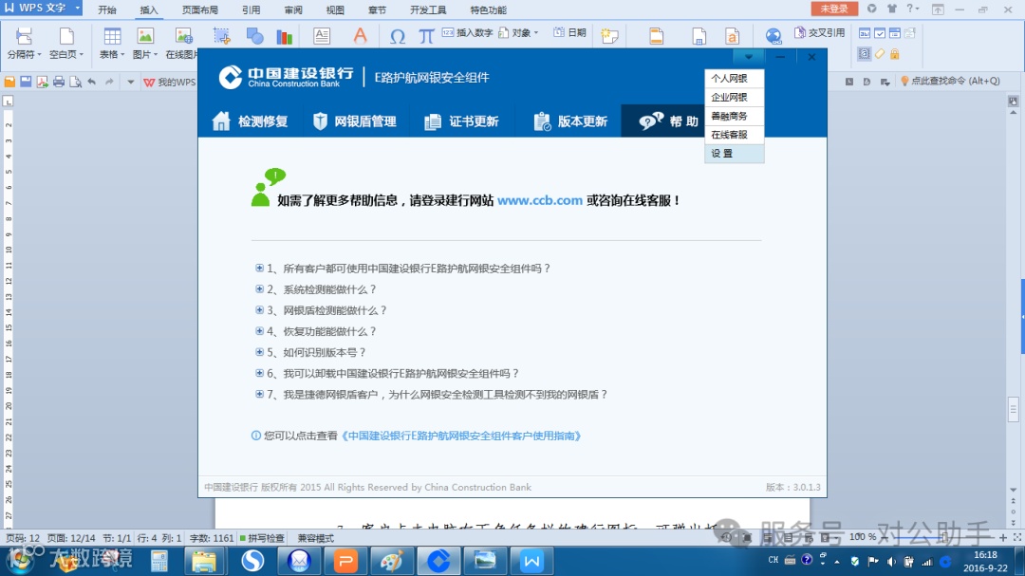Click the check box form control icon
This screenshot has height=576, width=1025.
880,32
